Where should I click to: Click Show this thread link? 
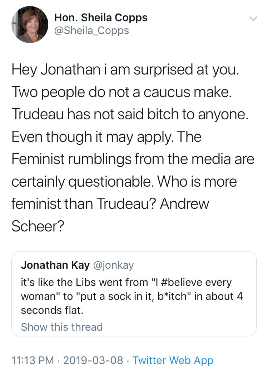[62, 327]
